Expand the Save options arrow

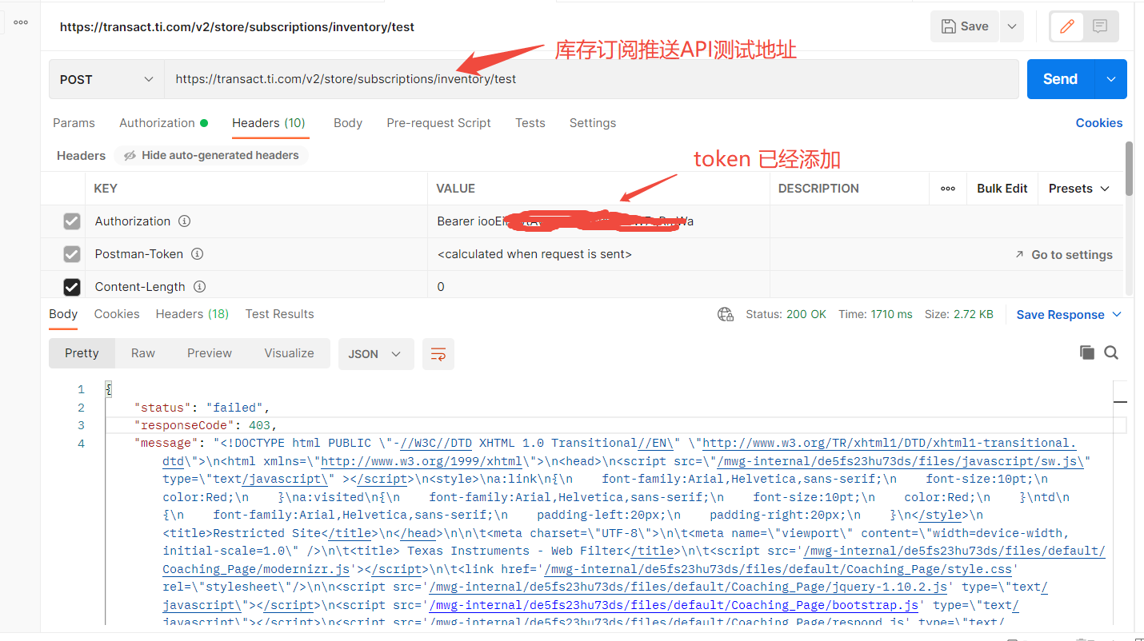(x=1012, y=26)
